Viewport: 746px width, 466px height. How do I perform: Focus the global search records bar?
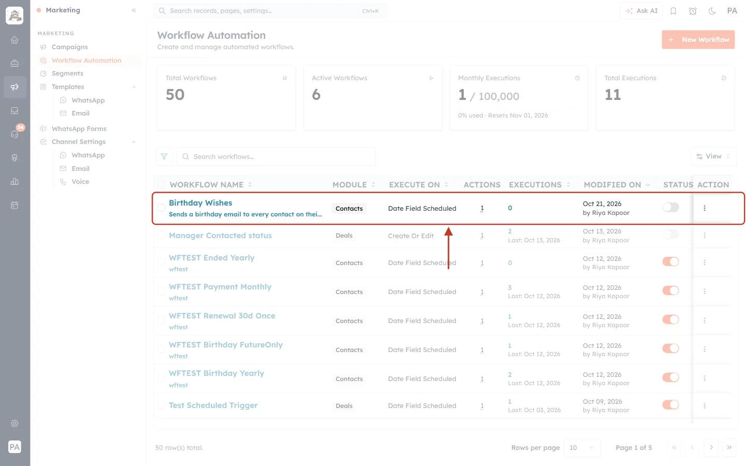[270, 11]
